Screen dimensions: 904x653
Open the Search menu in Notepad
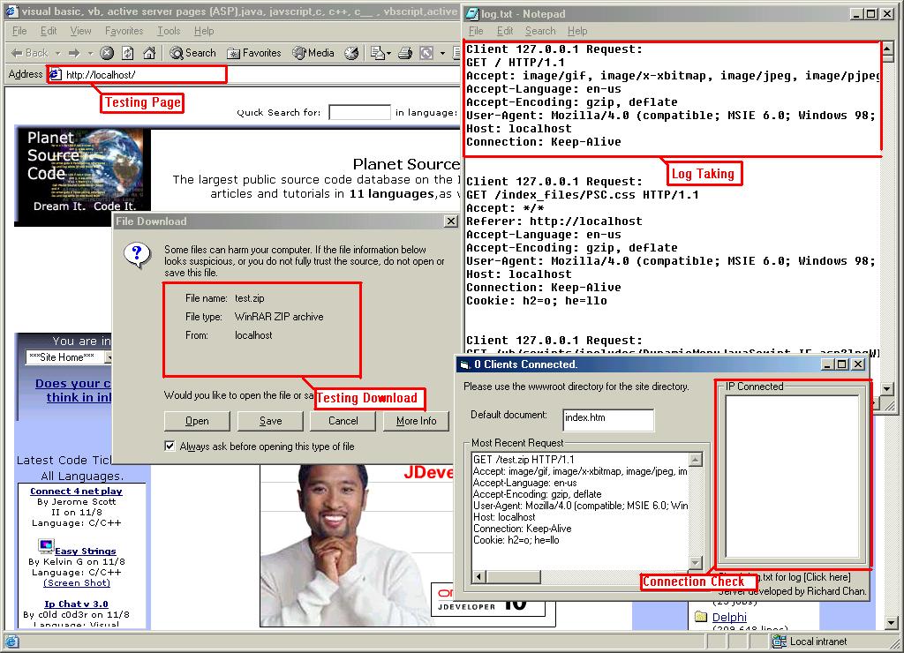click(540, 31)
